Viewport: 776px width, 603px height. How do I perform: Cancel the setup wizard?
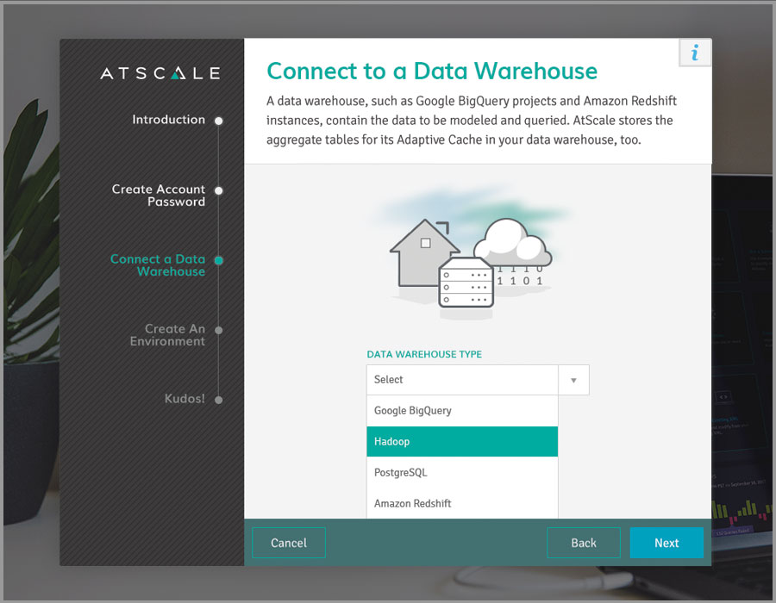point(289,543)
